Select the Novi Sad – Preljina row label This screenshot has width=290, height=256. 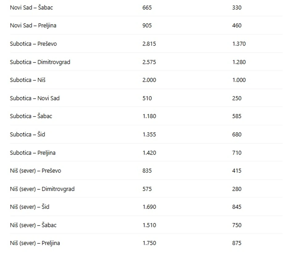(x=33, y=26)
